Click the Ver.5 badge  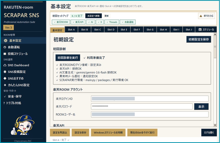9,27
